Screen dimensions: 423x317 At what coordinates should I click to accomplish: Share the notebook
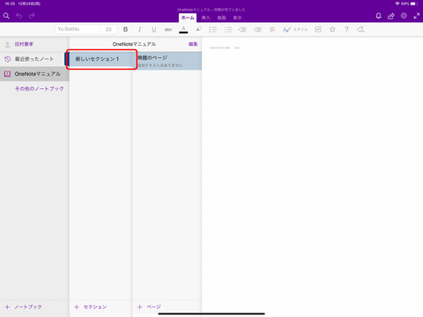(391, 16)
